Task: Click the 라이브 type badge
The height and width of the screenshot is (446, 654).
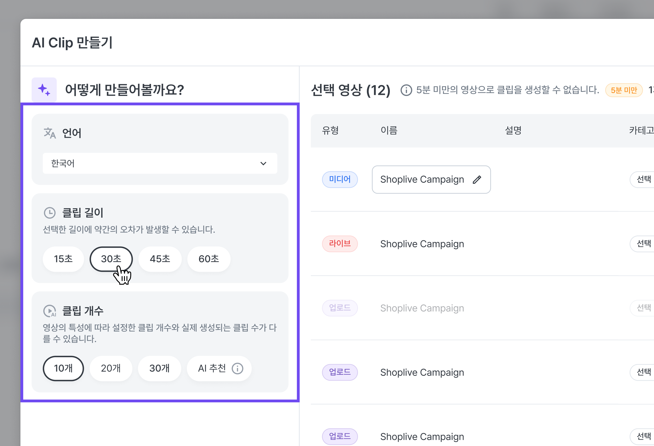Action: pyautogui.click(x=340, y=244)
